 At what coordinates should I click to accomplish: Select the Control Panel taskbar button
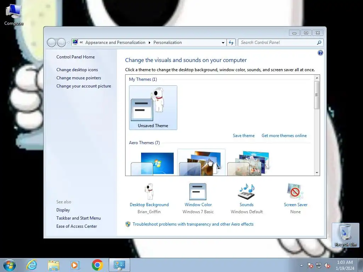tap(119, 265)
